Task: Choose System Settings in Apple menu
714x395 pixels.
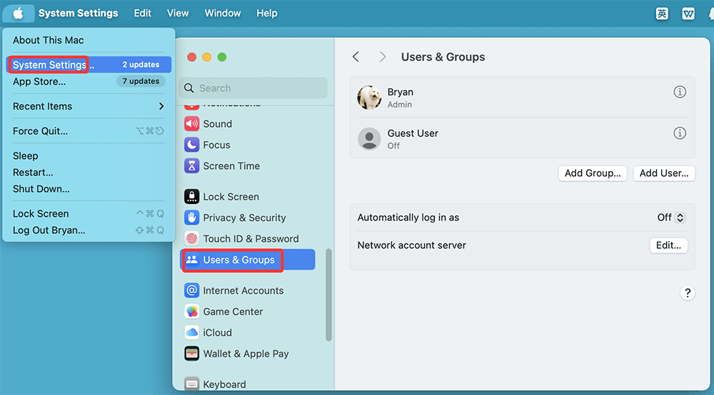Action: (89, 65)
